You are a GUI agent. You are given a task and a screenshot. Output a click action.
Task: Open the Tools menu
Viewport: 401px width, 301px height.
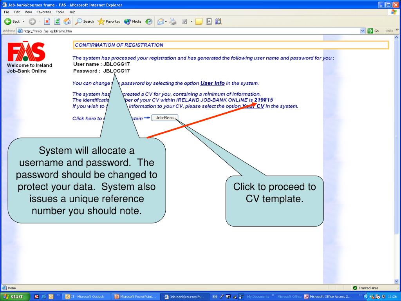(60, 12)
